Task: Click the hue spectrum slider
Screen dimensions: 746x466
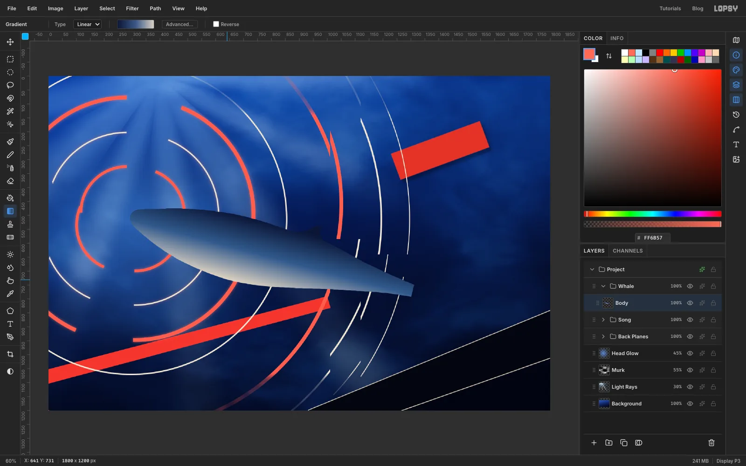Action: 653,214
